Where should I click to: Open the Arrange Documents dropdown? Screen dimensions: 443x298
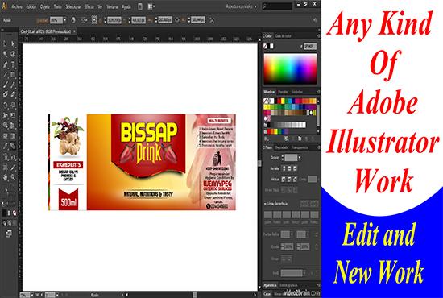(151, 6)
